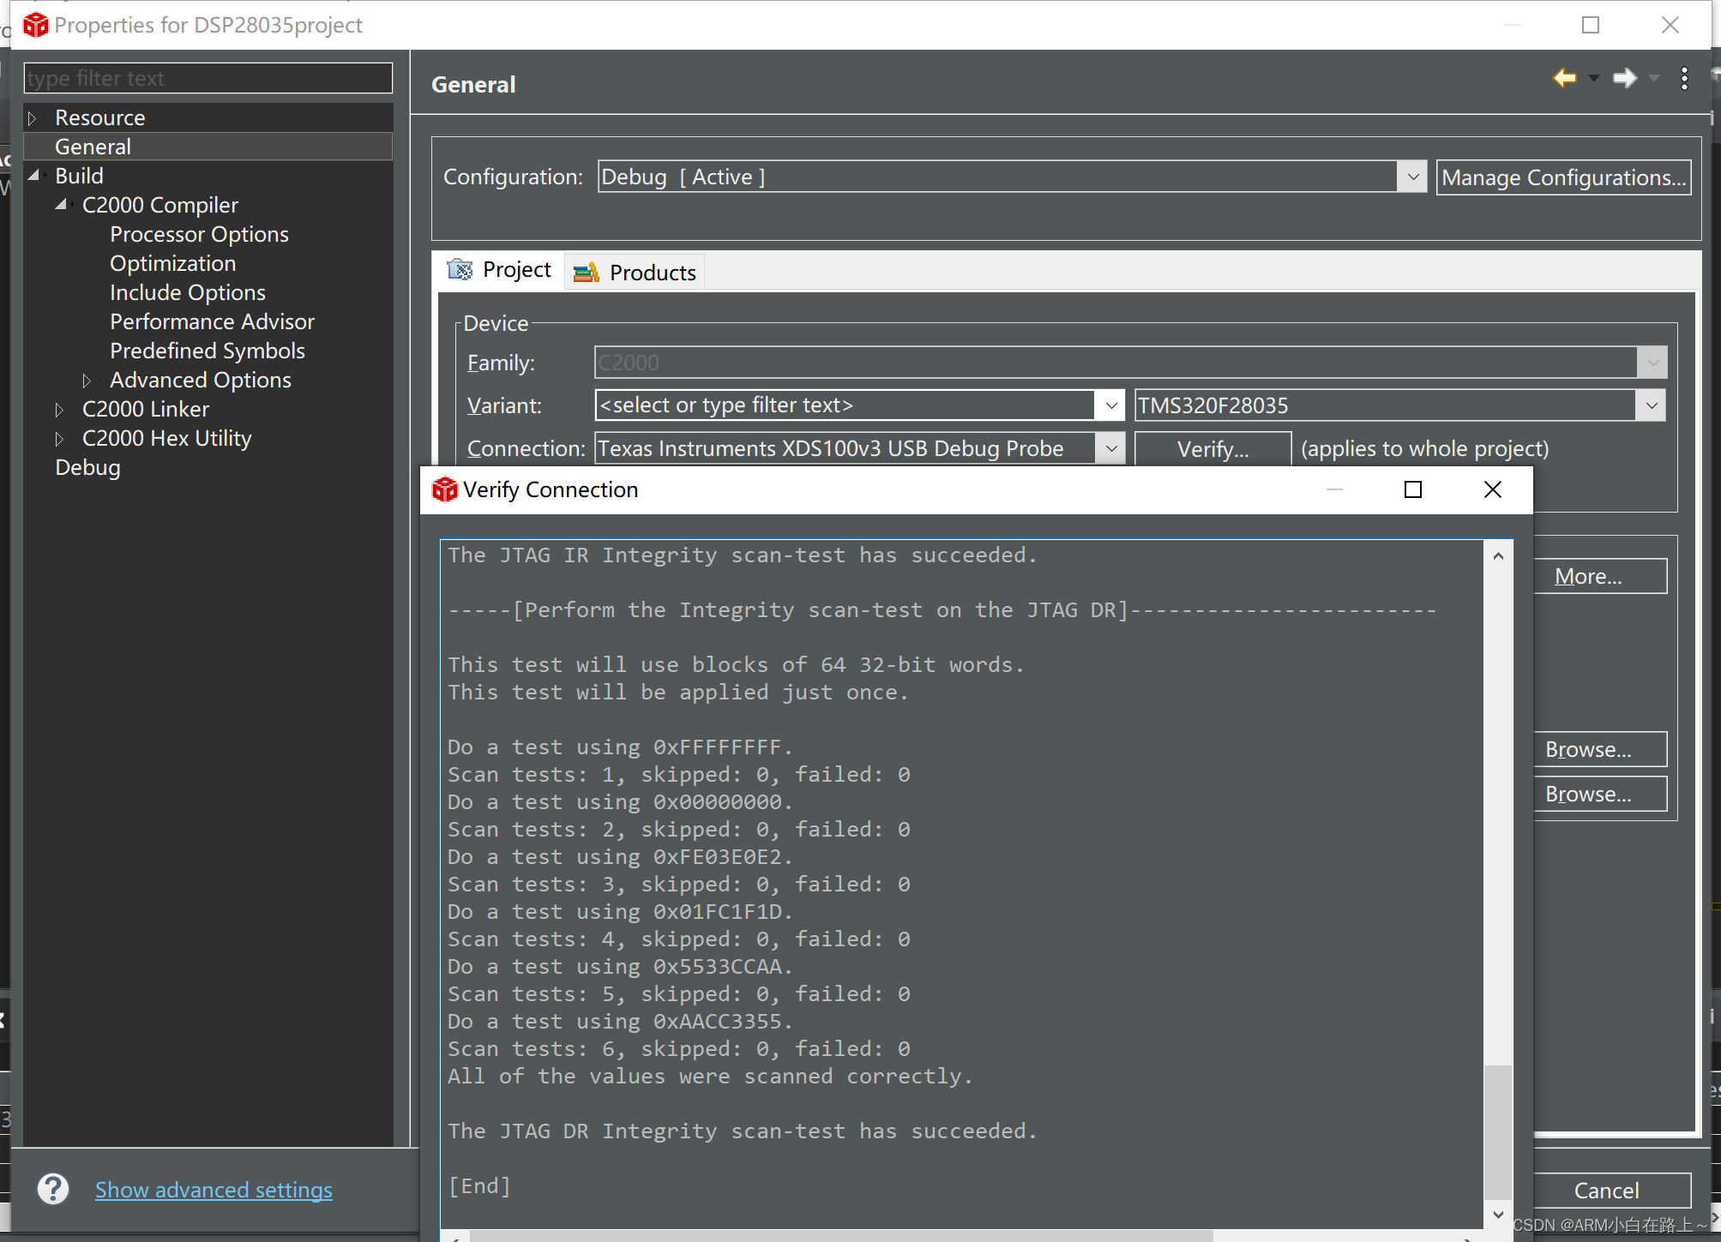Click the Project tab icon

tap(460, 270)
